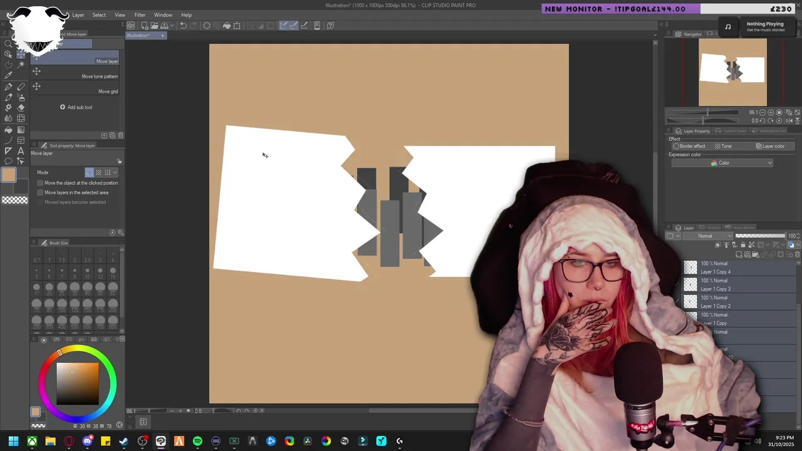The image size is (802, 451).
Task: Flip canvas horizontally in Navigator
Action: (789, 120)
